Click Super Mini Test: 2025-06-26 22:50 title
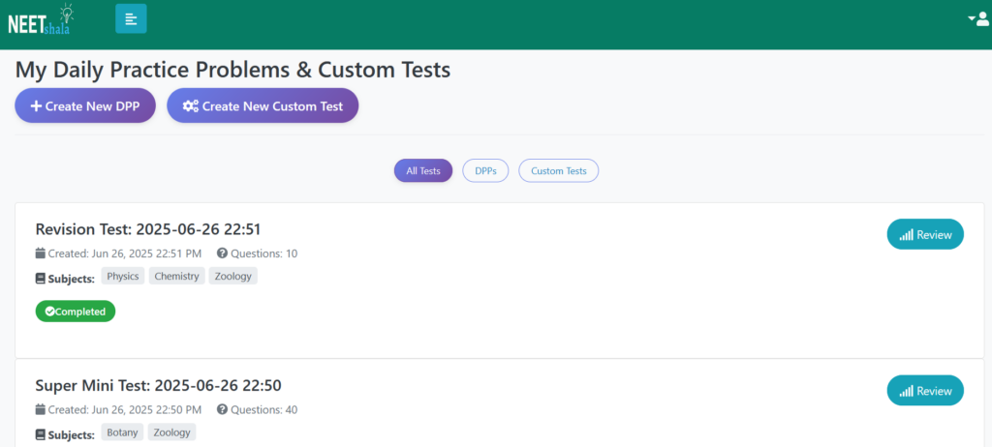Screen dimensions: 992x447 158,385
